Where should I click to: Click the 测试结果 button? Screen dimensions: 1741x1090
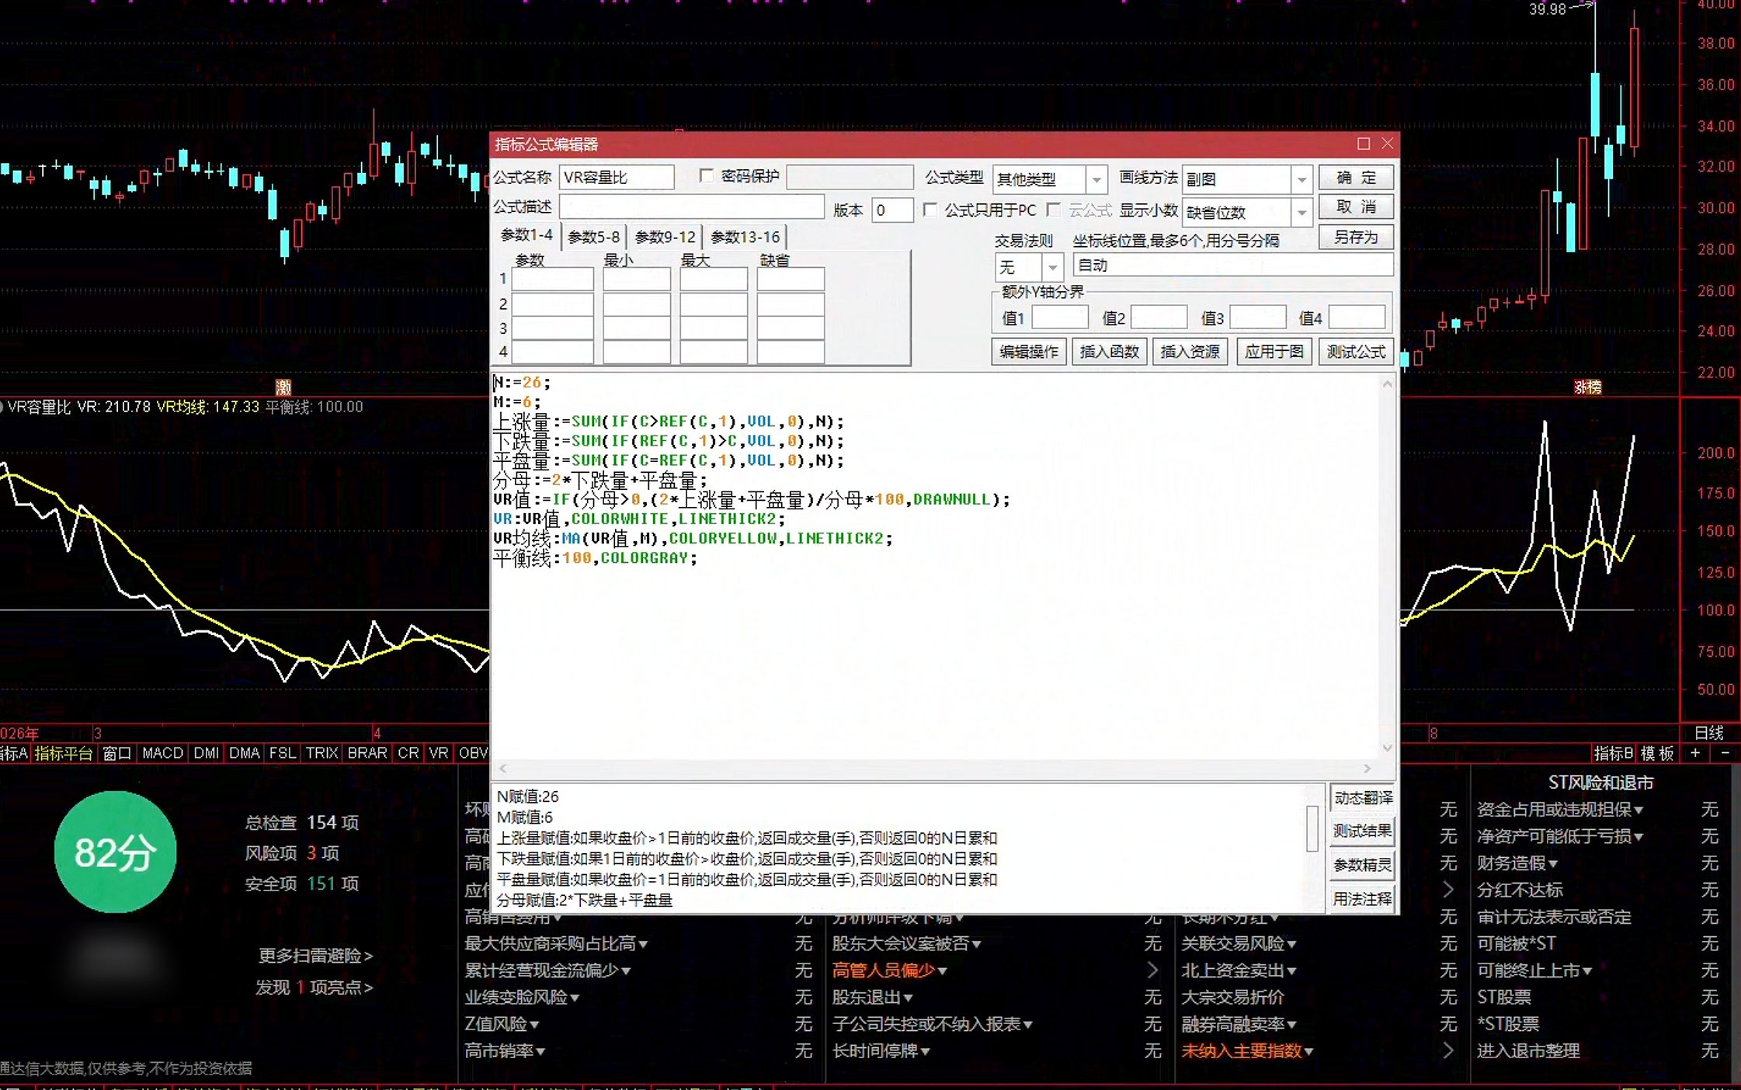coord(1363,831)
